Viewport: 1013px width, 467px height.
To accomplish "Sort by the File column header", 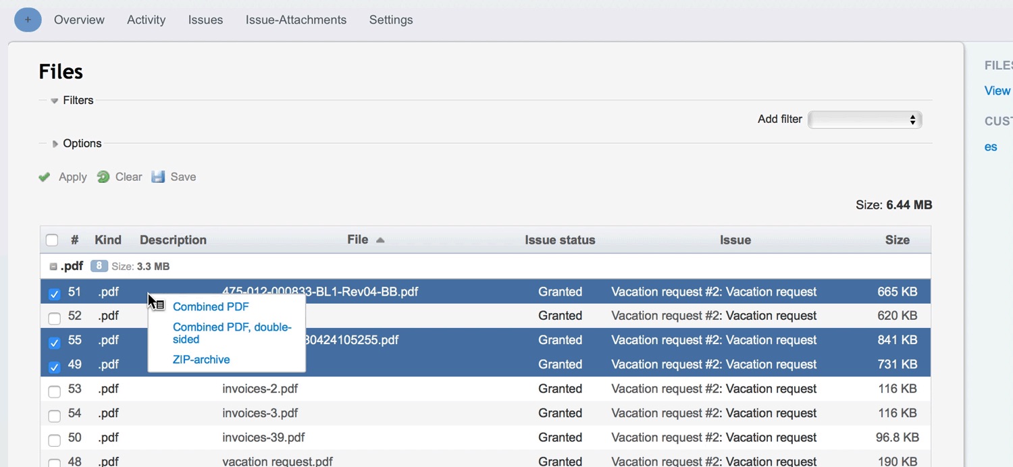I will coord(358,240).
